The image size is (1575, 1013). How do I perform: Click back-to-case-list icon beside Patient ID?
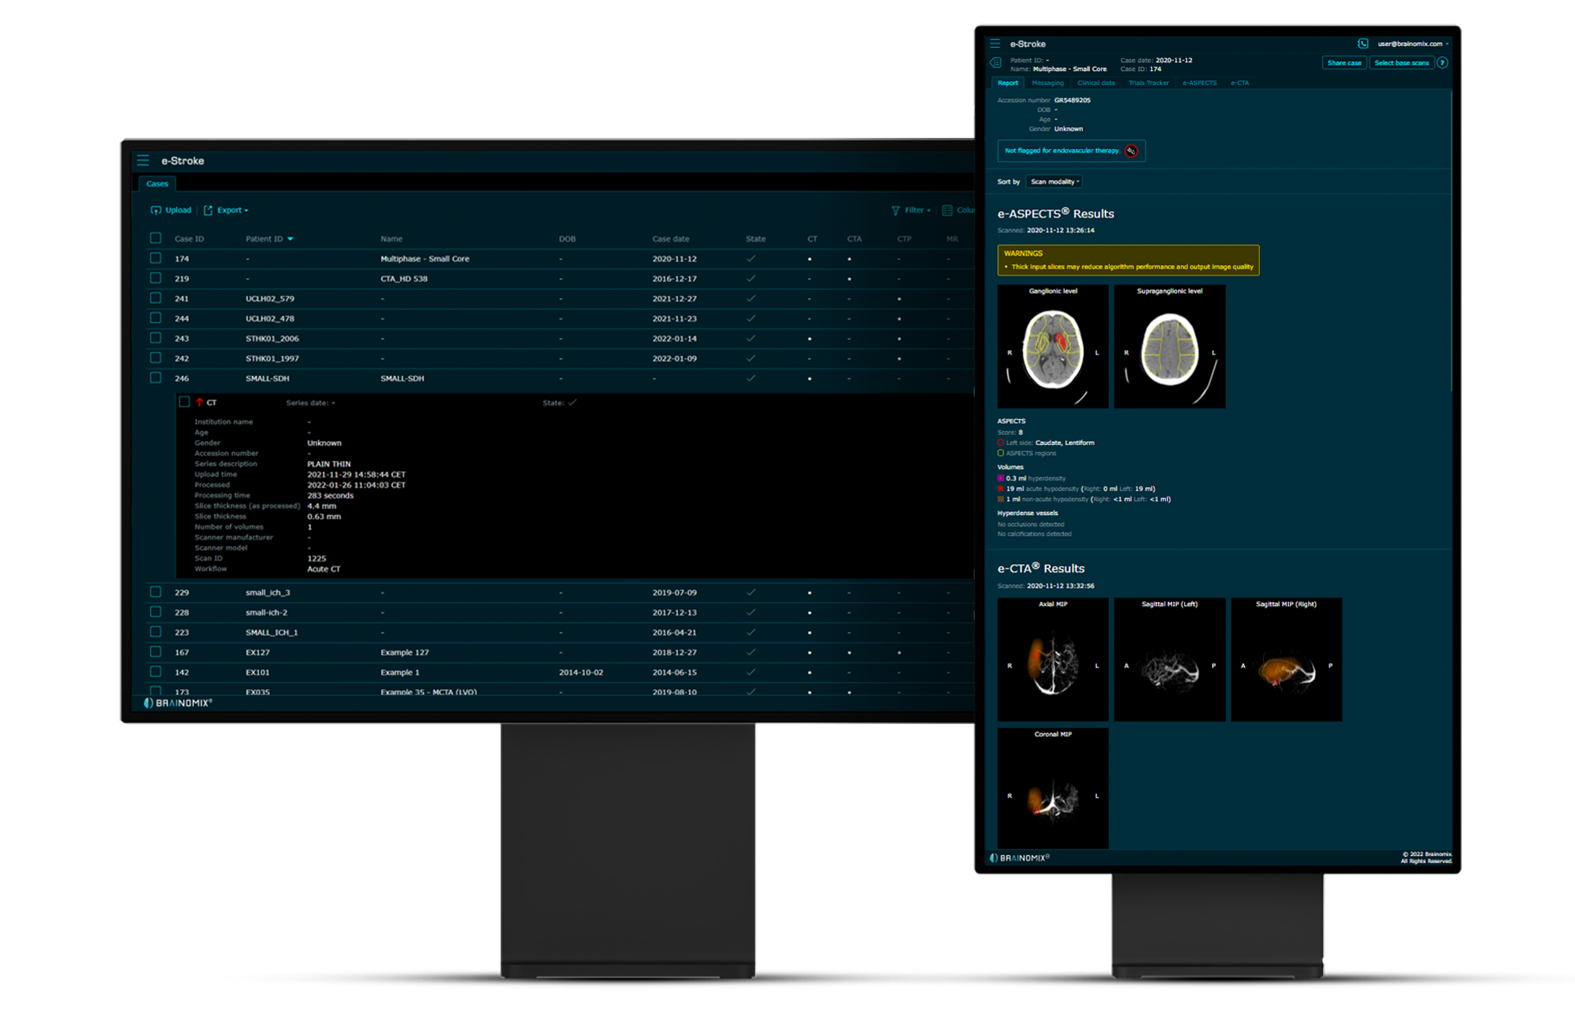click(x=996, y=63)
